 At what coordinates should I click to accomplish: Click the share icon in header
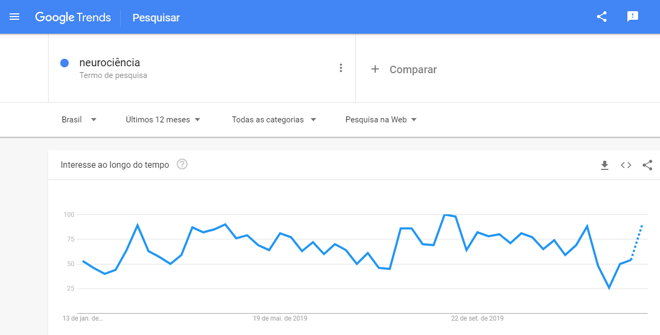[x=602, y=17]
